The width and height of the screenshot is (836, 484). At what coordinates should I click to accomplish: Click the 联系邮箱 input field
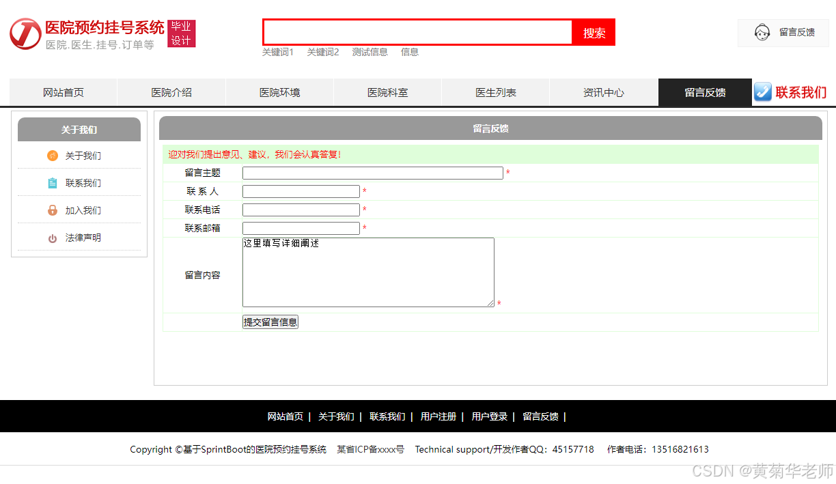tap(301, 228)
